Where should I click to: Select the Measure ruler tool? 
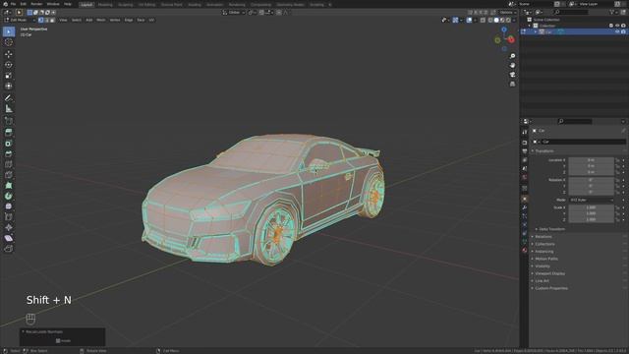point(9,109)
